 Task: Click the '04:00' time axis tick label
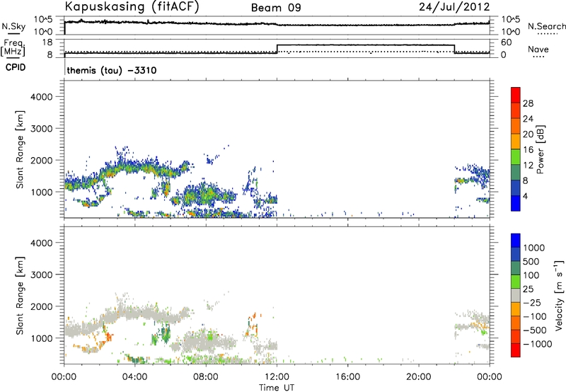(134, 377)
